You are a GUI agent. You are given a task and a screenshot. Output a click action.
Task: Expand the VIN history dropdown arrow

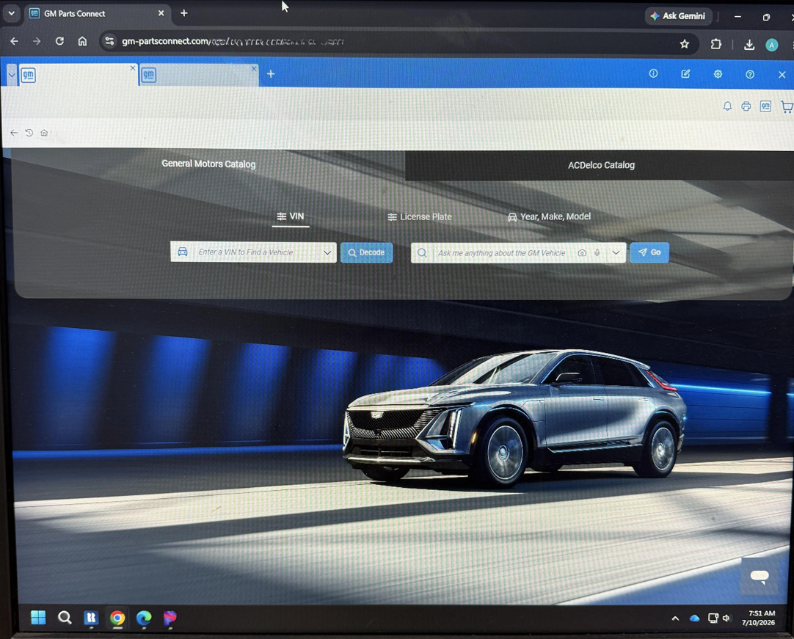[327, 252]
